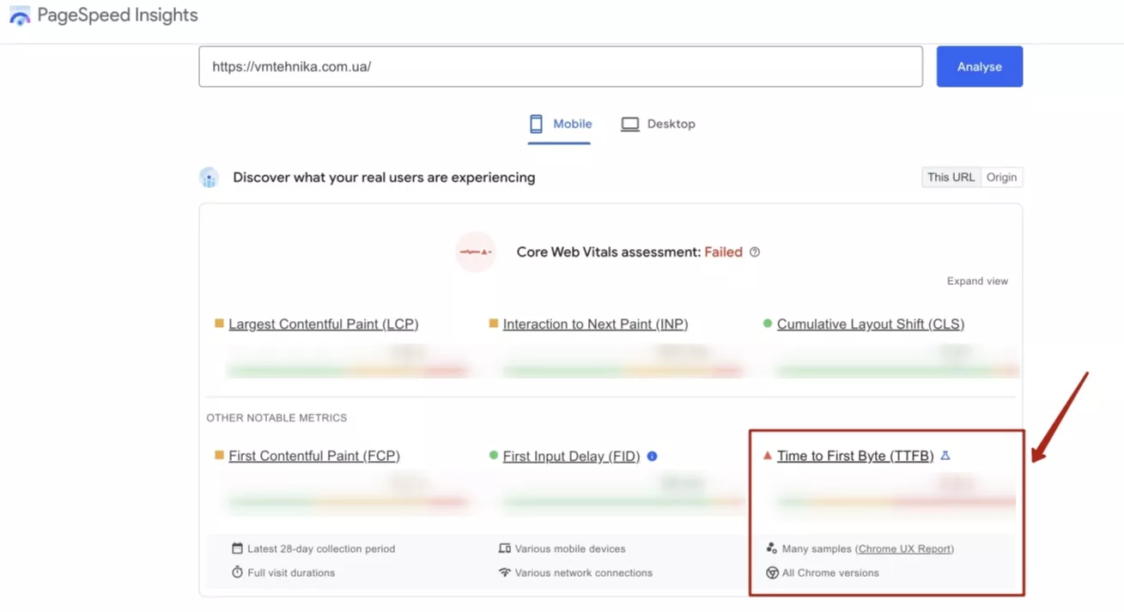Open Largest Contentful Paint (LCP) link
The height and width of the screenshot is (612, 1124).
pos(323,324)
